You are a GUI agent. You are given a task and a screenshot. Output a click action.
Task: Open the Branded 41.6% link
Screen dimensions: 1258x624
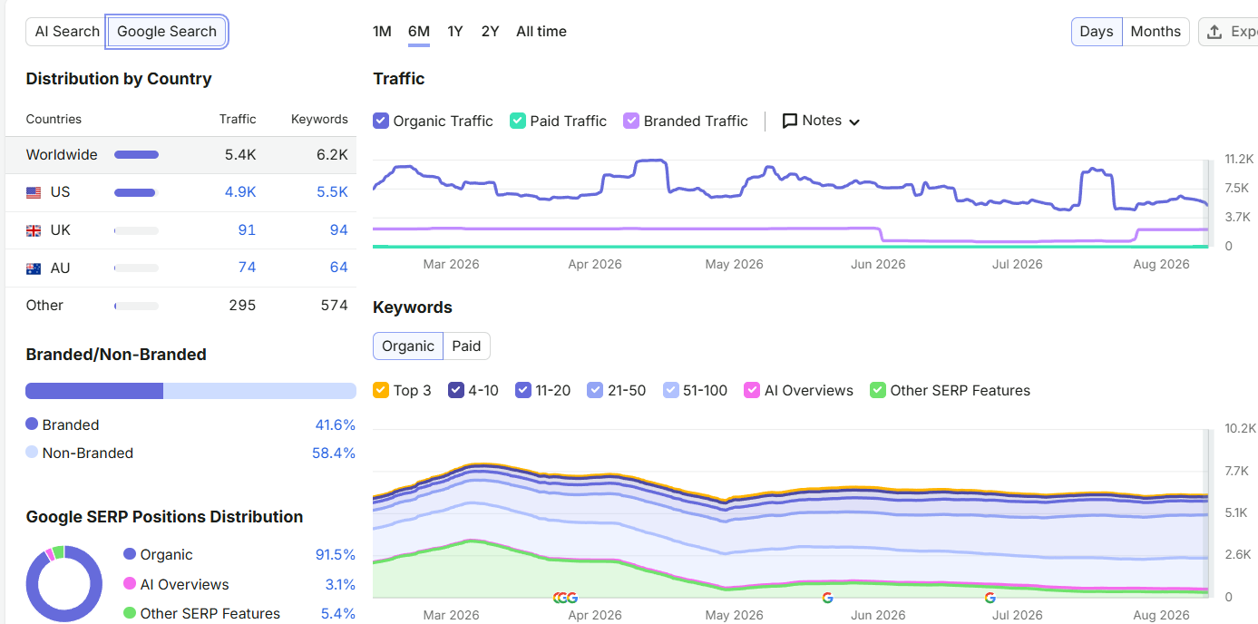coord(335,424)
